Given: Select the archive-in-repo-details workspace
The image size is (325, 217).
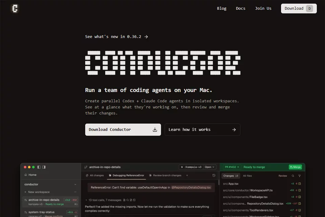Looking at the screenshot, I should (x=50, y=202).
